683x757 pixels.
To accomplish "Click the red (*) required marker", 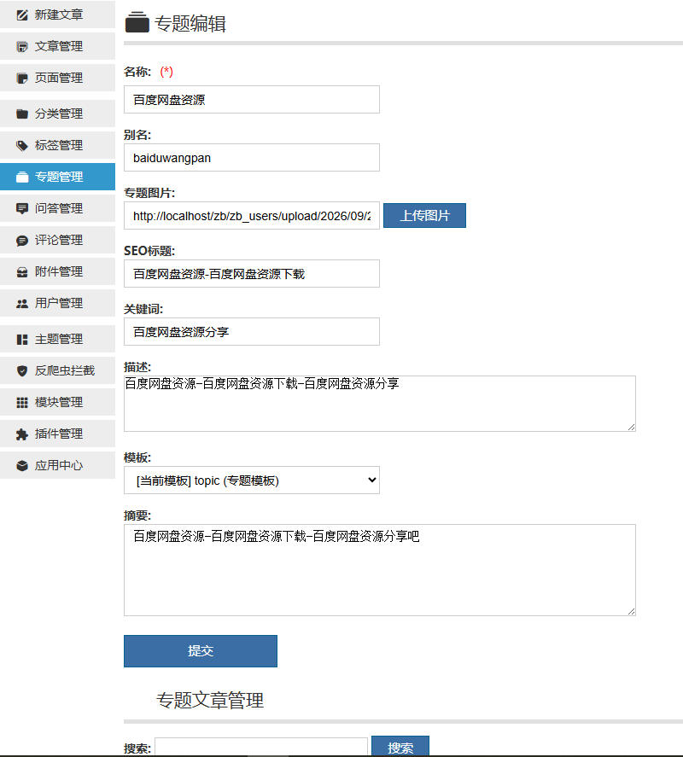I will click(166, 72).
